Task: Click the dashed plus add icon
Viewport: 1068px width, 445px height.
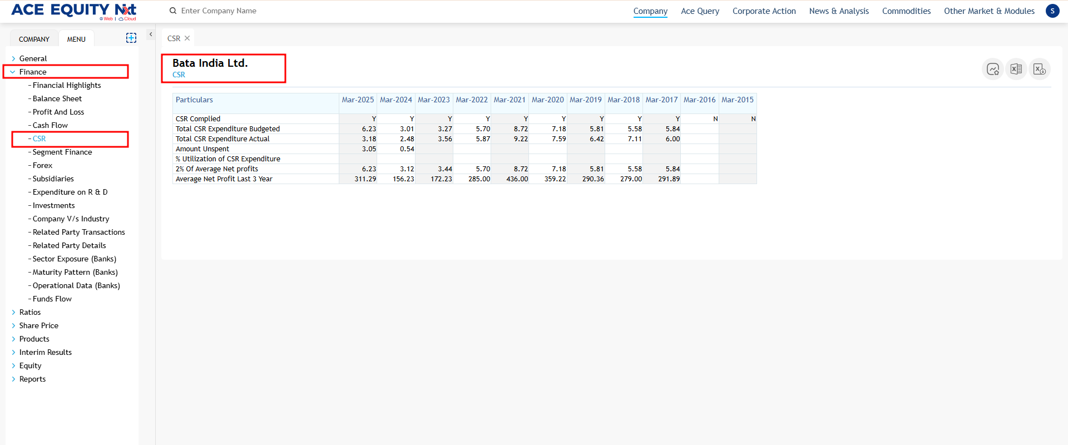Action: coord(131,38)
